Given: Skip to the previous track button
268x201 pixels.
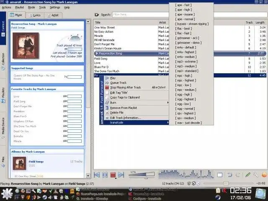Looking at the screenshot, I should point(97,175).
